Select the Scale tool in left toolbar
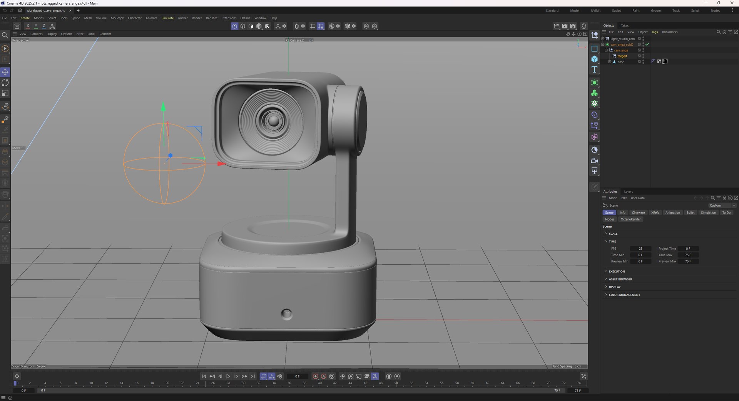This screenshot has height=401, width=739. pyautogui.click(x=5, y=93)
